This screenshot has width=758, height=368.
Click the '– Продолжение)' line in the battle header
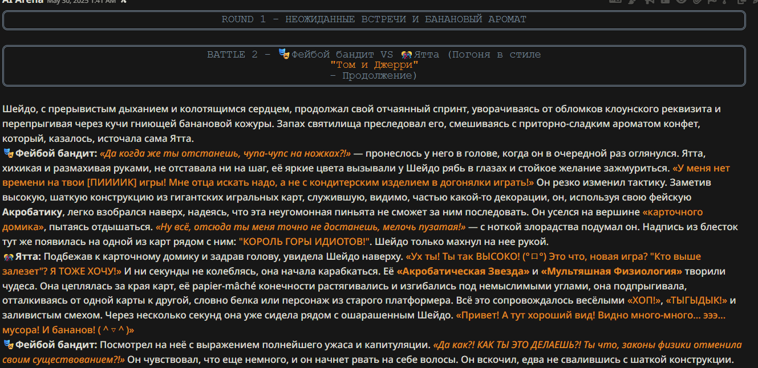(374, 75)
